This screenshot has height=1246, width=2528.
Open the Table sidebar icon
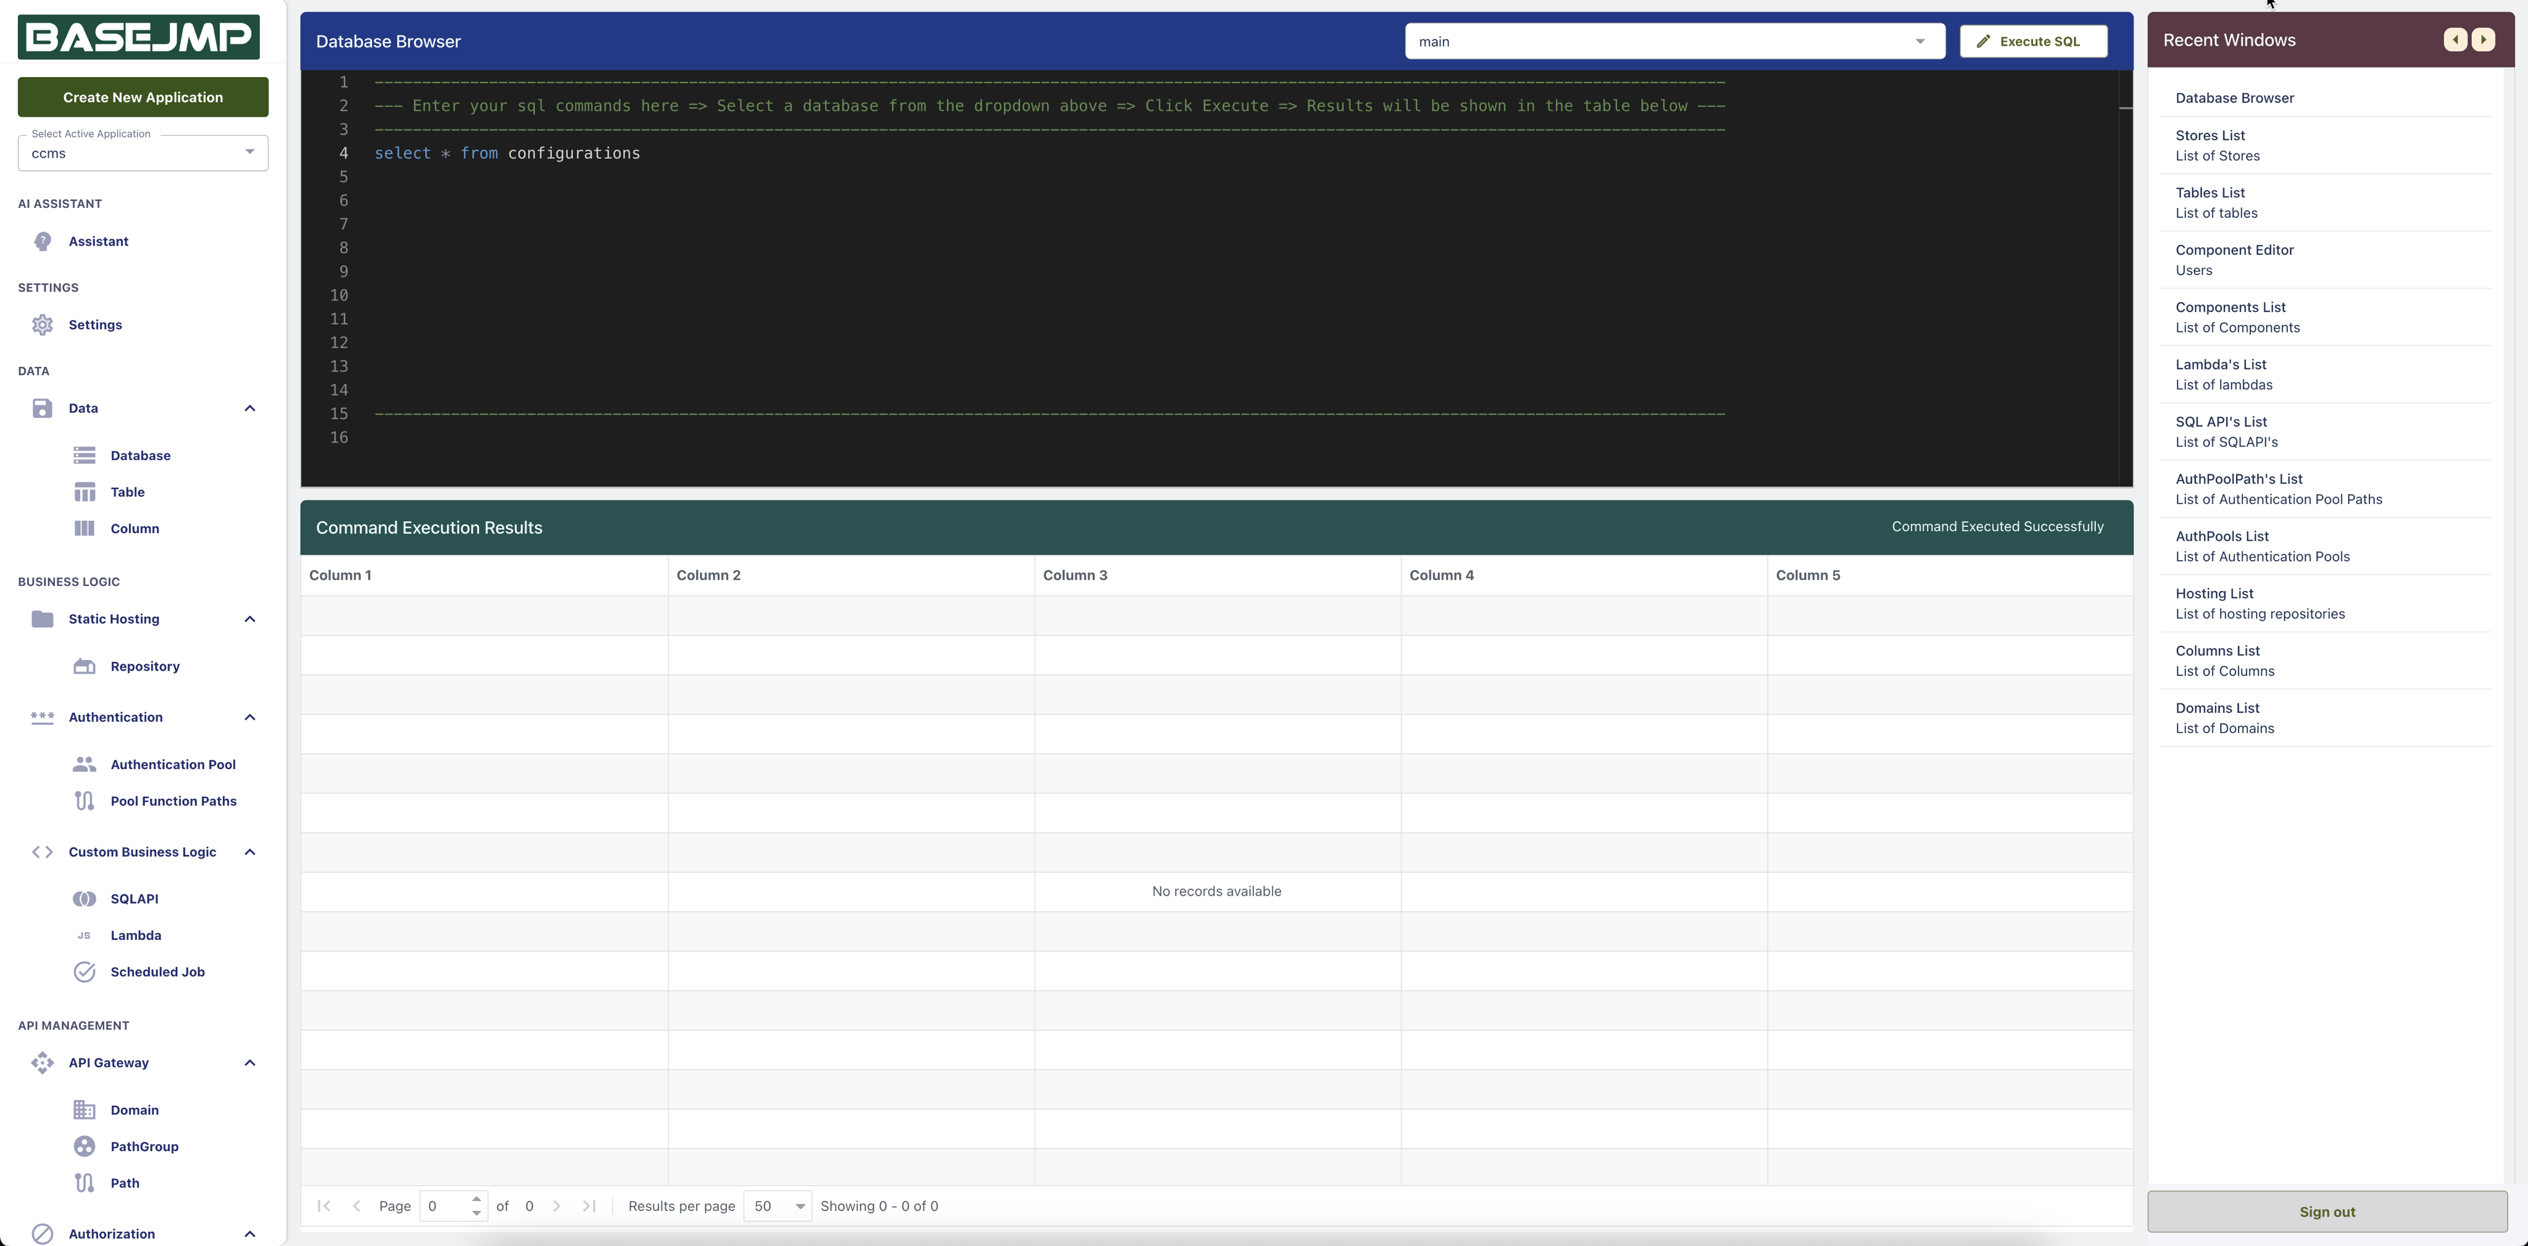tap(85, 492)
